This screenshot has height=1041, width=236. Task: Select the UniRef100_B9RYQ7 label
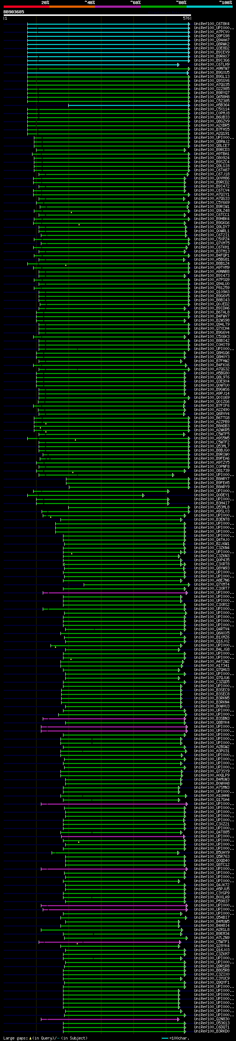tap(211, 93)
